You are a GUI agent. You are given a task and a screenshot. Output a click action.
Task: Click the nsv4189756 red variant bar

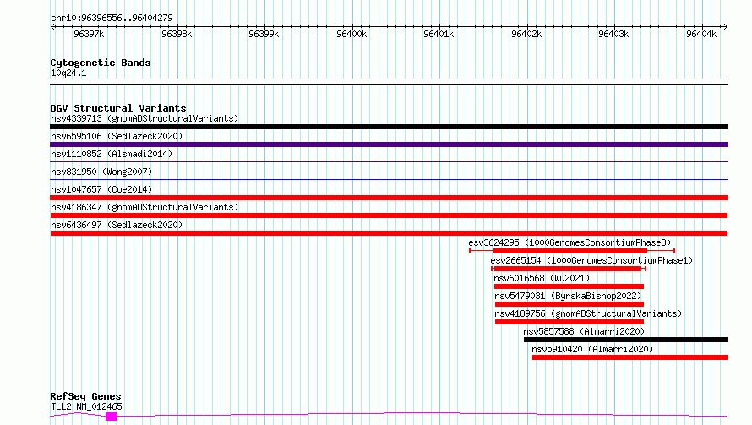click(569, 322)
